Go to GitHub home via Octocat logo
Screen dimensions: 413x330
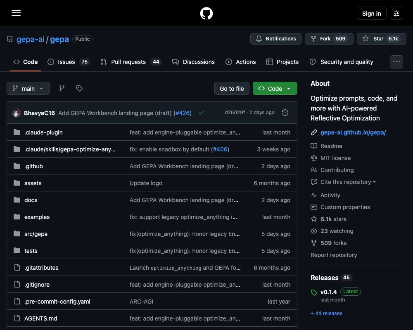pos(206,13)
